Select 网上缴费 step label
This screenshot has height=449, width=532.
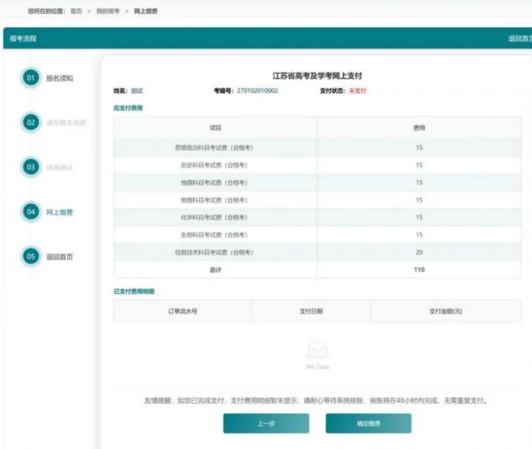point(60,212)
